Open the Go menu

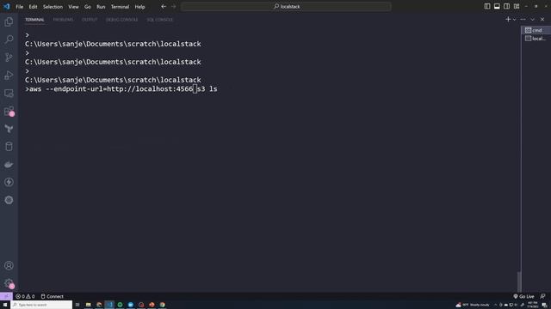click(88, 7)
